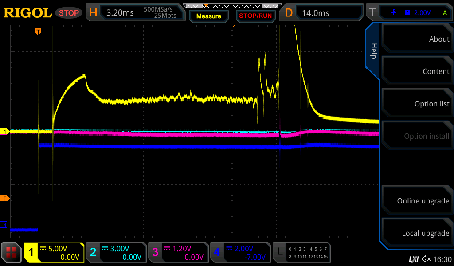Click the muted speaker sound icon
This screenshot has height=266, width=454.
(x=426, y=259)
